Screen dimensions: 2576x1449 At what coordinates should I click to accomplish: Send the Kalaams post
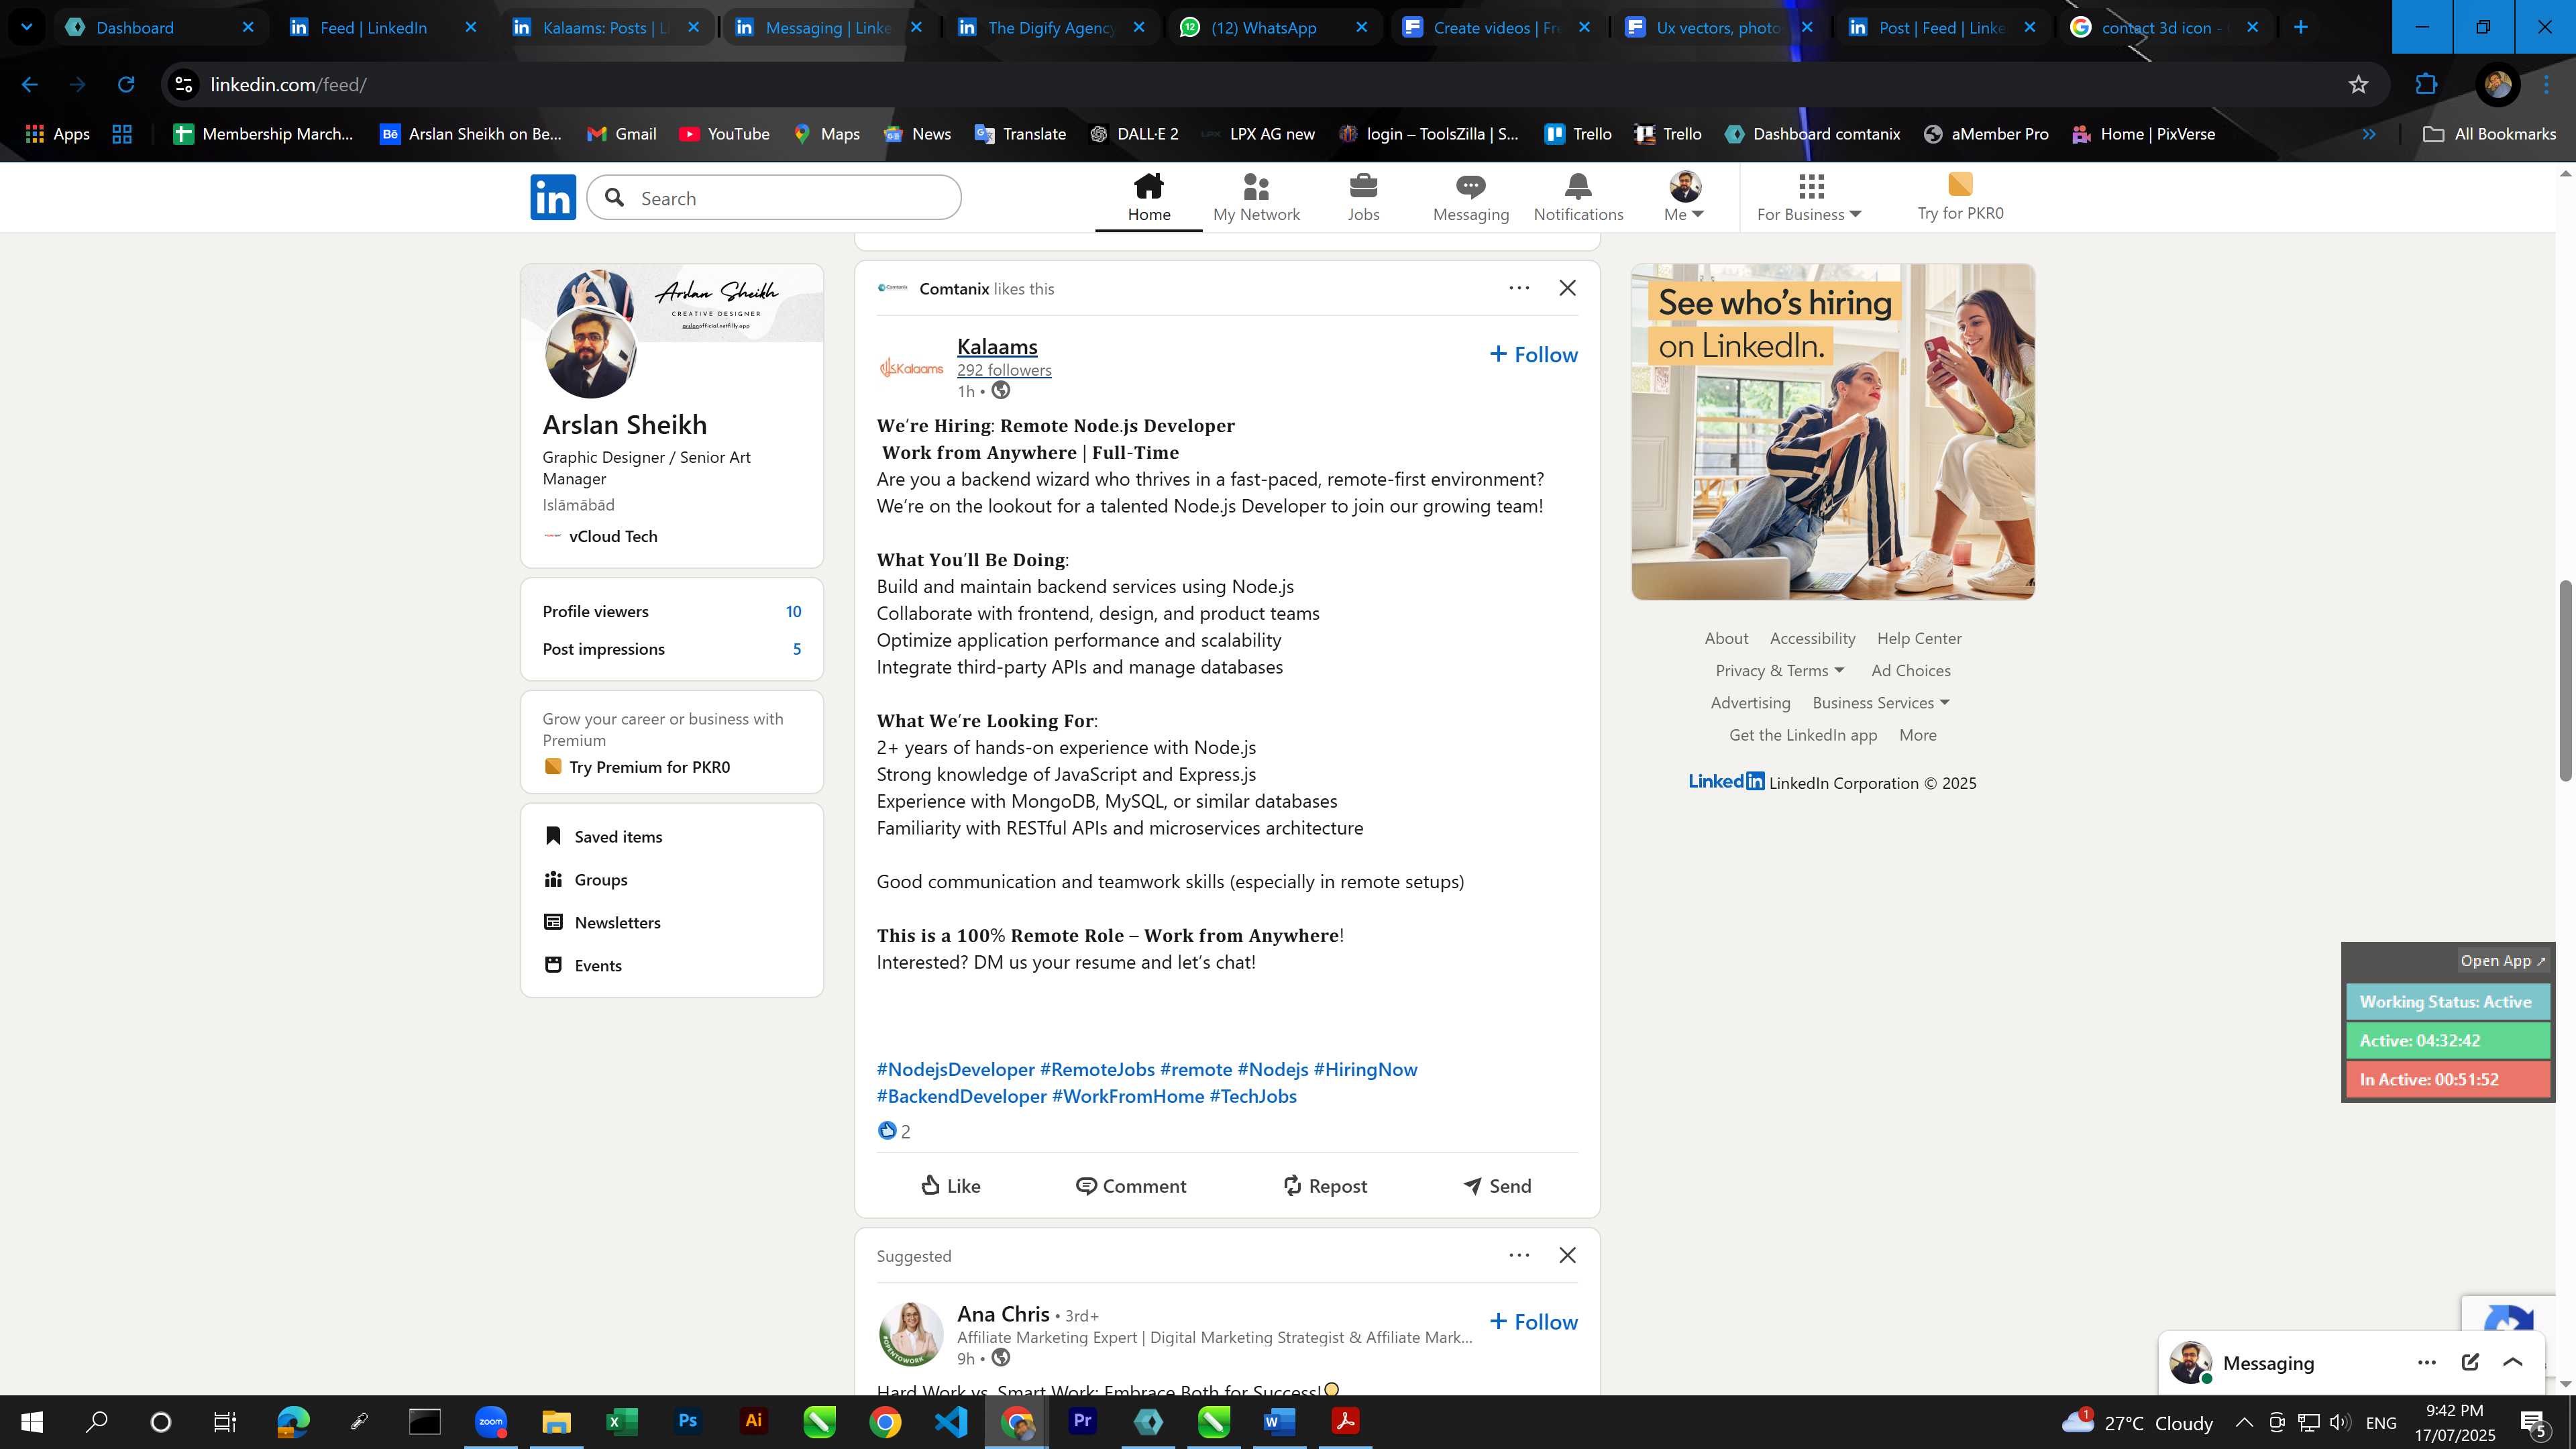pos(1497,1186)
